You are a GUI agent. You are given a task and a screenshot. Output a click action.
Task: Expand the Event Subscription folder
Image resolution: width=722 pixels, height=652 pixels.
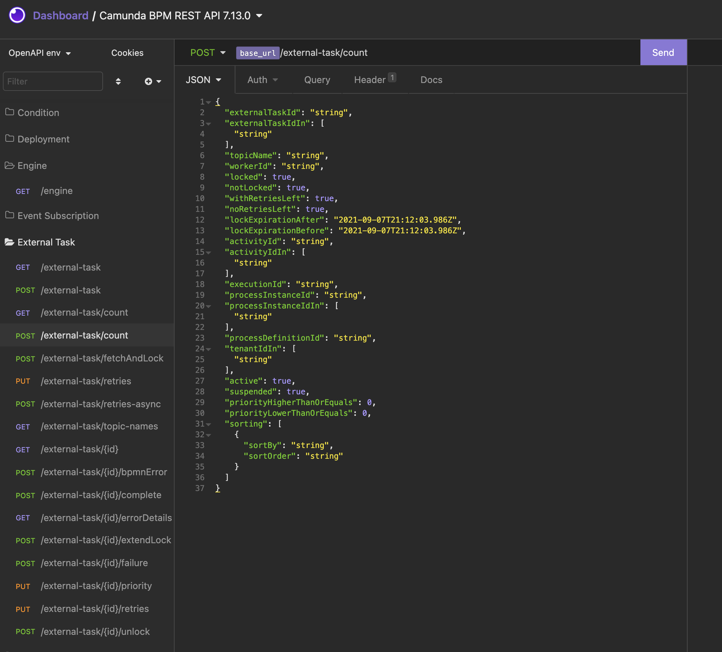87,216
